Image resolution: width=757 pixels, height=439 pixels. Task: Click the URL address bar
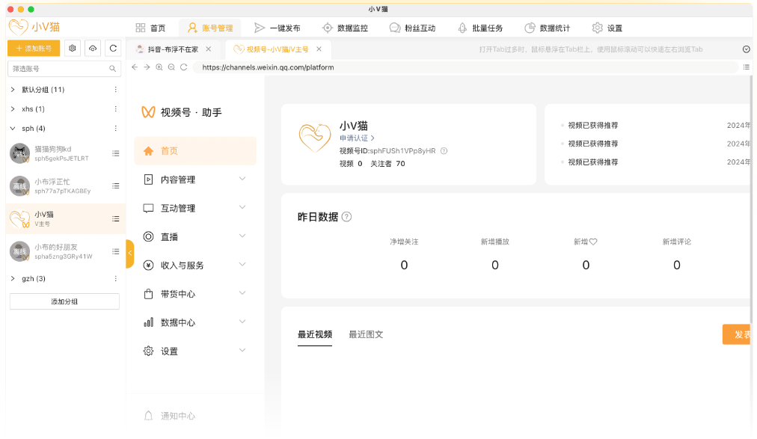(466, 67)
